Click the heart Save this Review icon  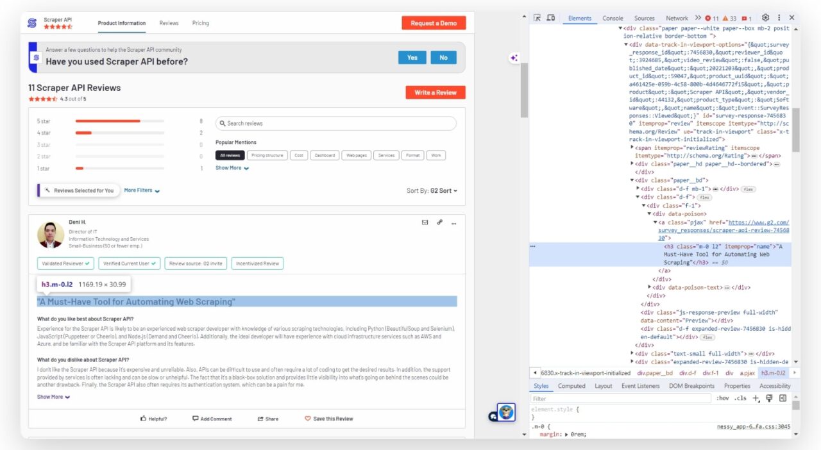tap(308, 419)
